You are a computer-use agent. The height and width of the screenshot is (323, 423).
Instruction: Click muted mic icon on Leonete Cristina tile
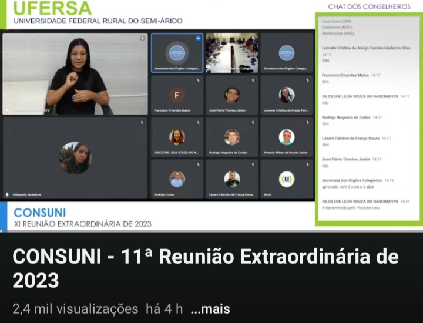308,80
